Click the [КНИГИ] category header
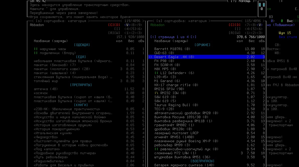This screenshot has height=167, width=299. tap(81, 105)
